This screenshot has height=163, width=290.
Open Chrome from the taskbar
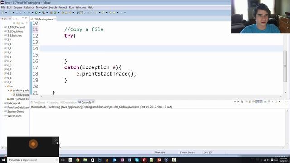pos(77,160)
